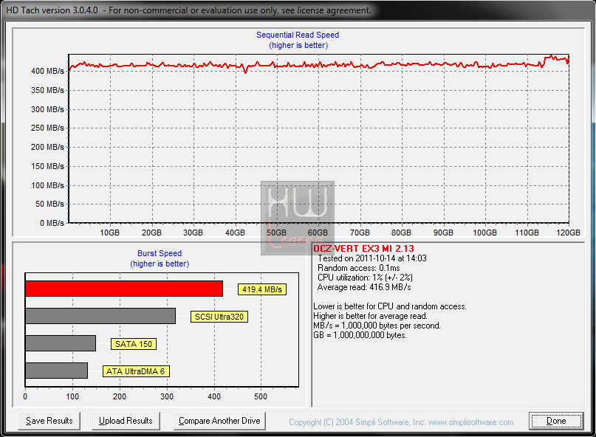The image size is (596, 437).
Task: Click the gray ATA UltraDMA 6 bar
Action: coord(56,371)
